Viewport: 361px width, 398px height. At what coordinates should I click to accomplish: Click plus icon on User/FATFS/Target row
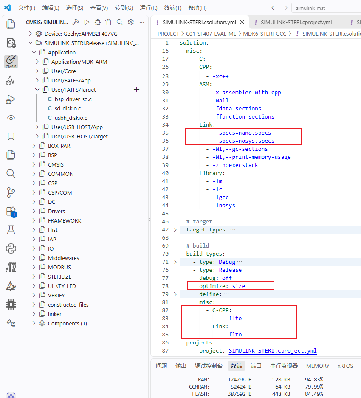click(x=136, y=90)
